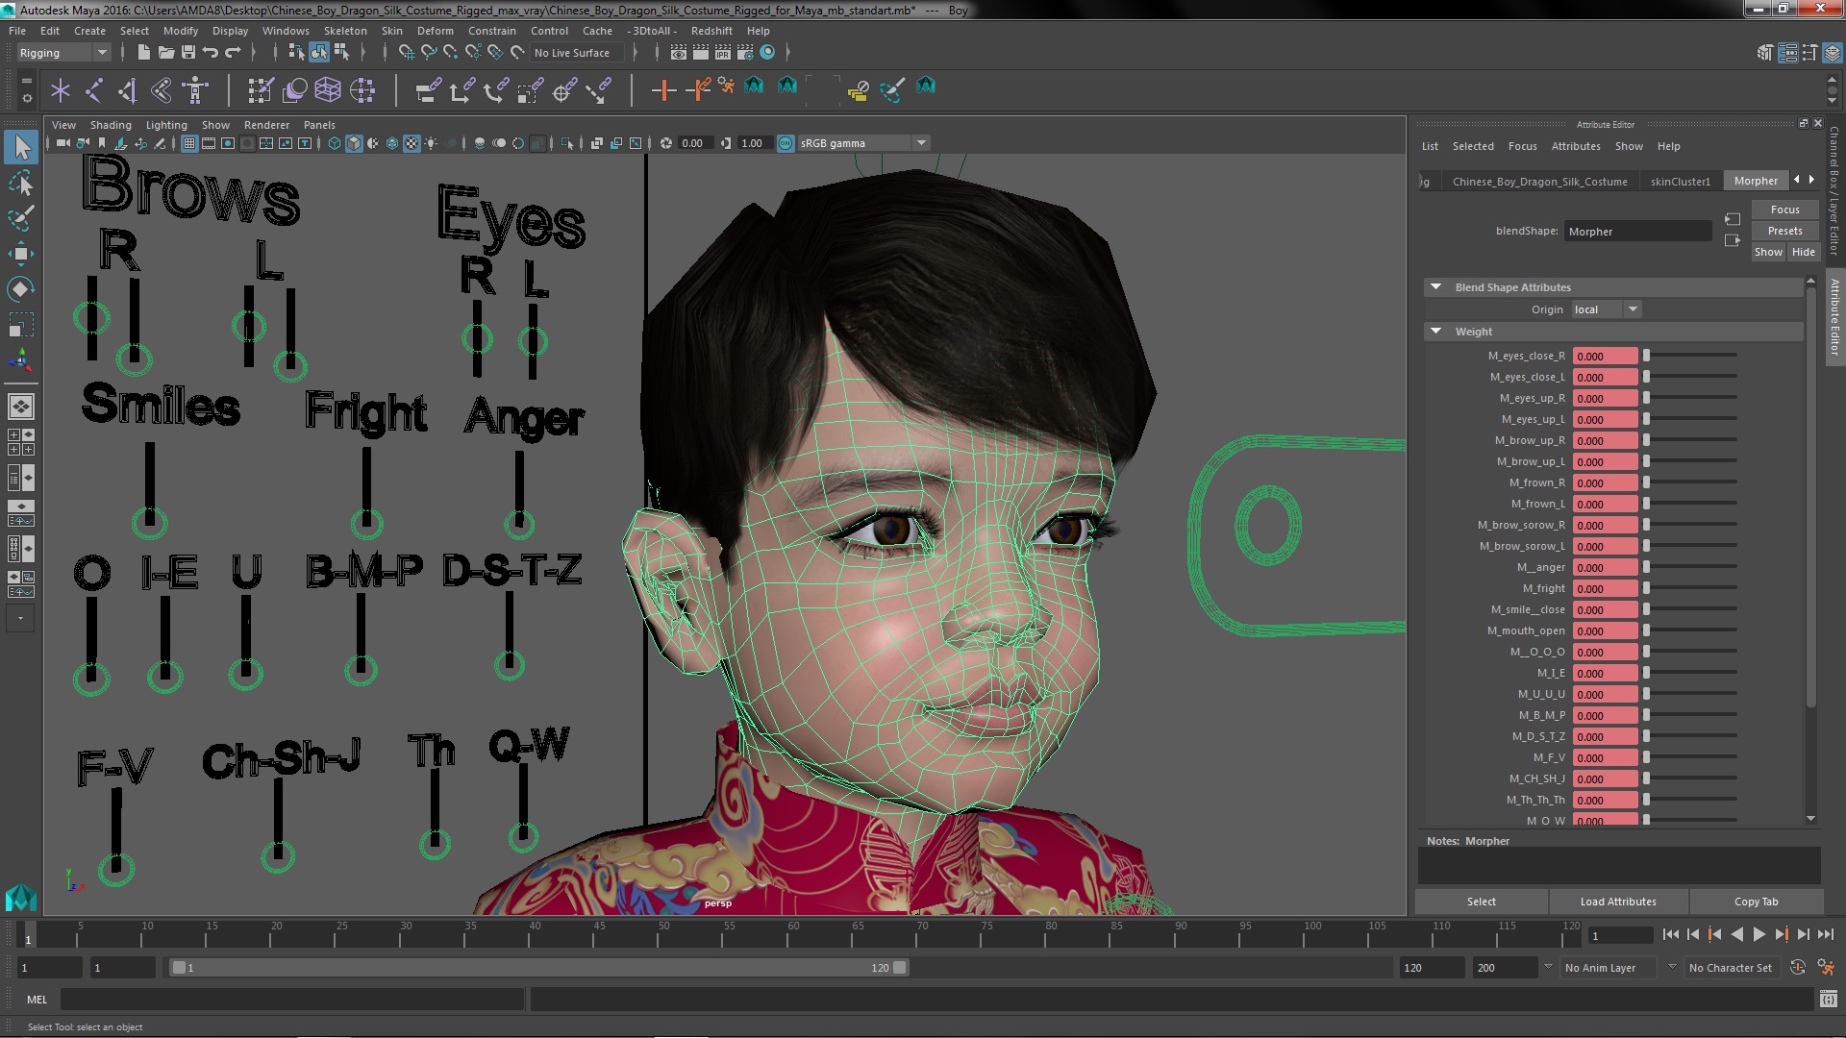Open the Origin local dropdown
Screen dimensions: 1846x1038
click(x=1607, y=309)
